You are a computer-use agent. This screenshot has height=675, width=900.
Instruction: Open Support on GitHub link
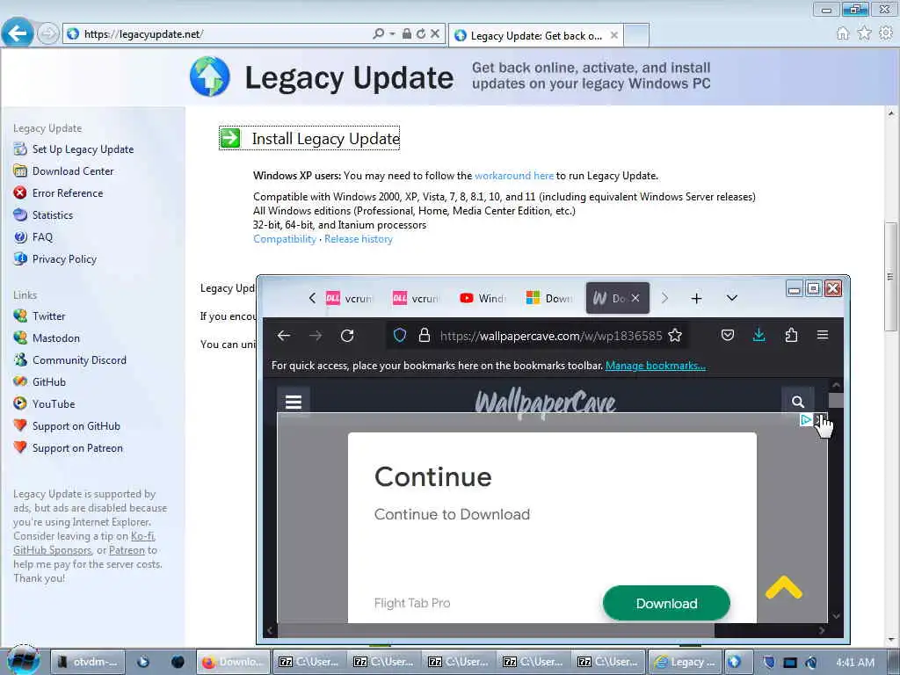coord(76,426)
